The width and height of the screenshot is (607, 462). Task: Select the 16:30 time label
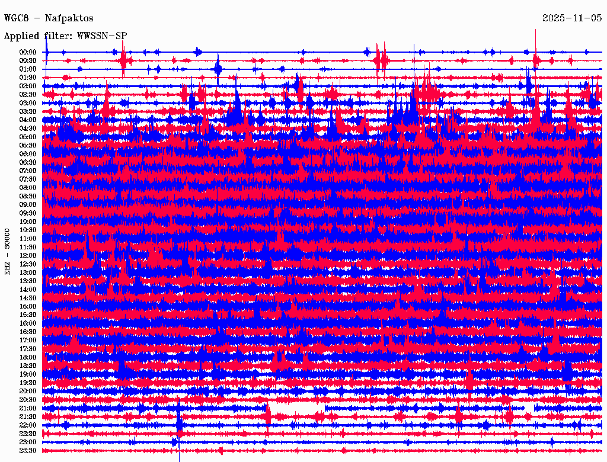(x=28, y=332)
